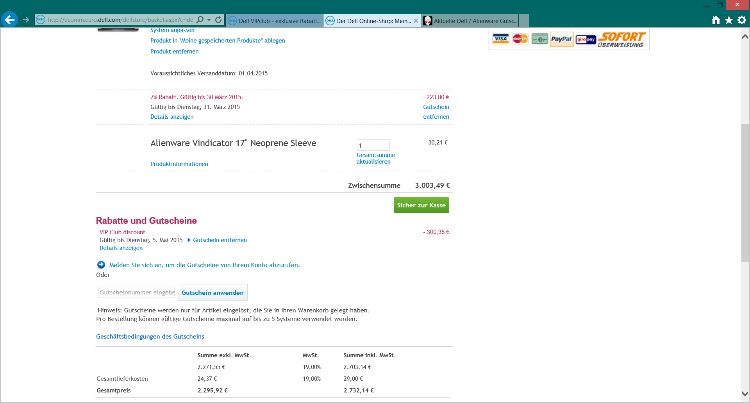Click Gesamtsumme aktualisieren link
The width and height of the screenshot is (750, 403).
[x=375, y=158]
